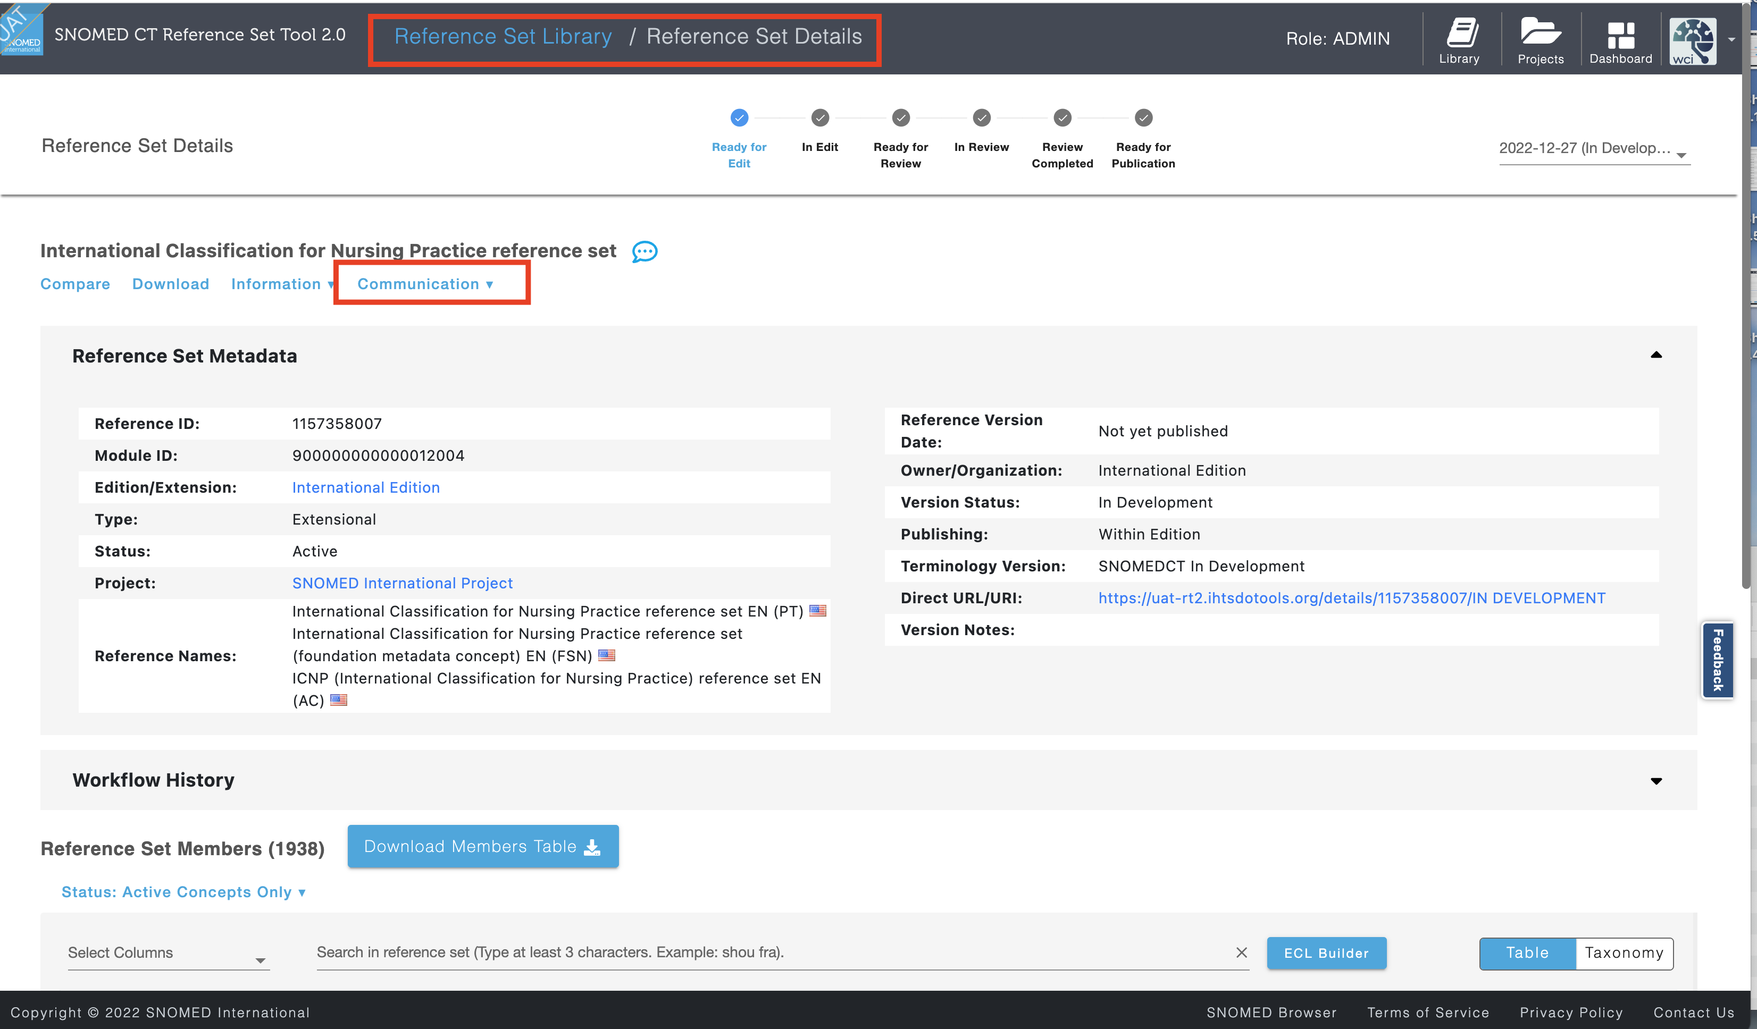
Task: Open the Communication dropdown menu
Action: coord(425,284)
